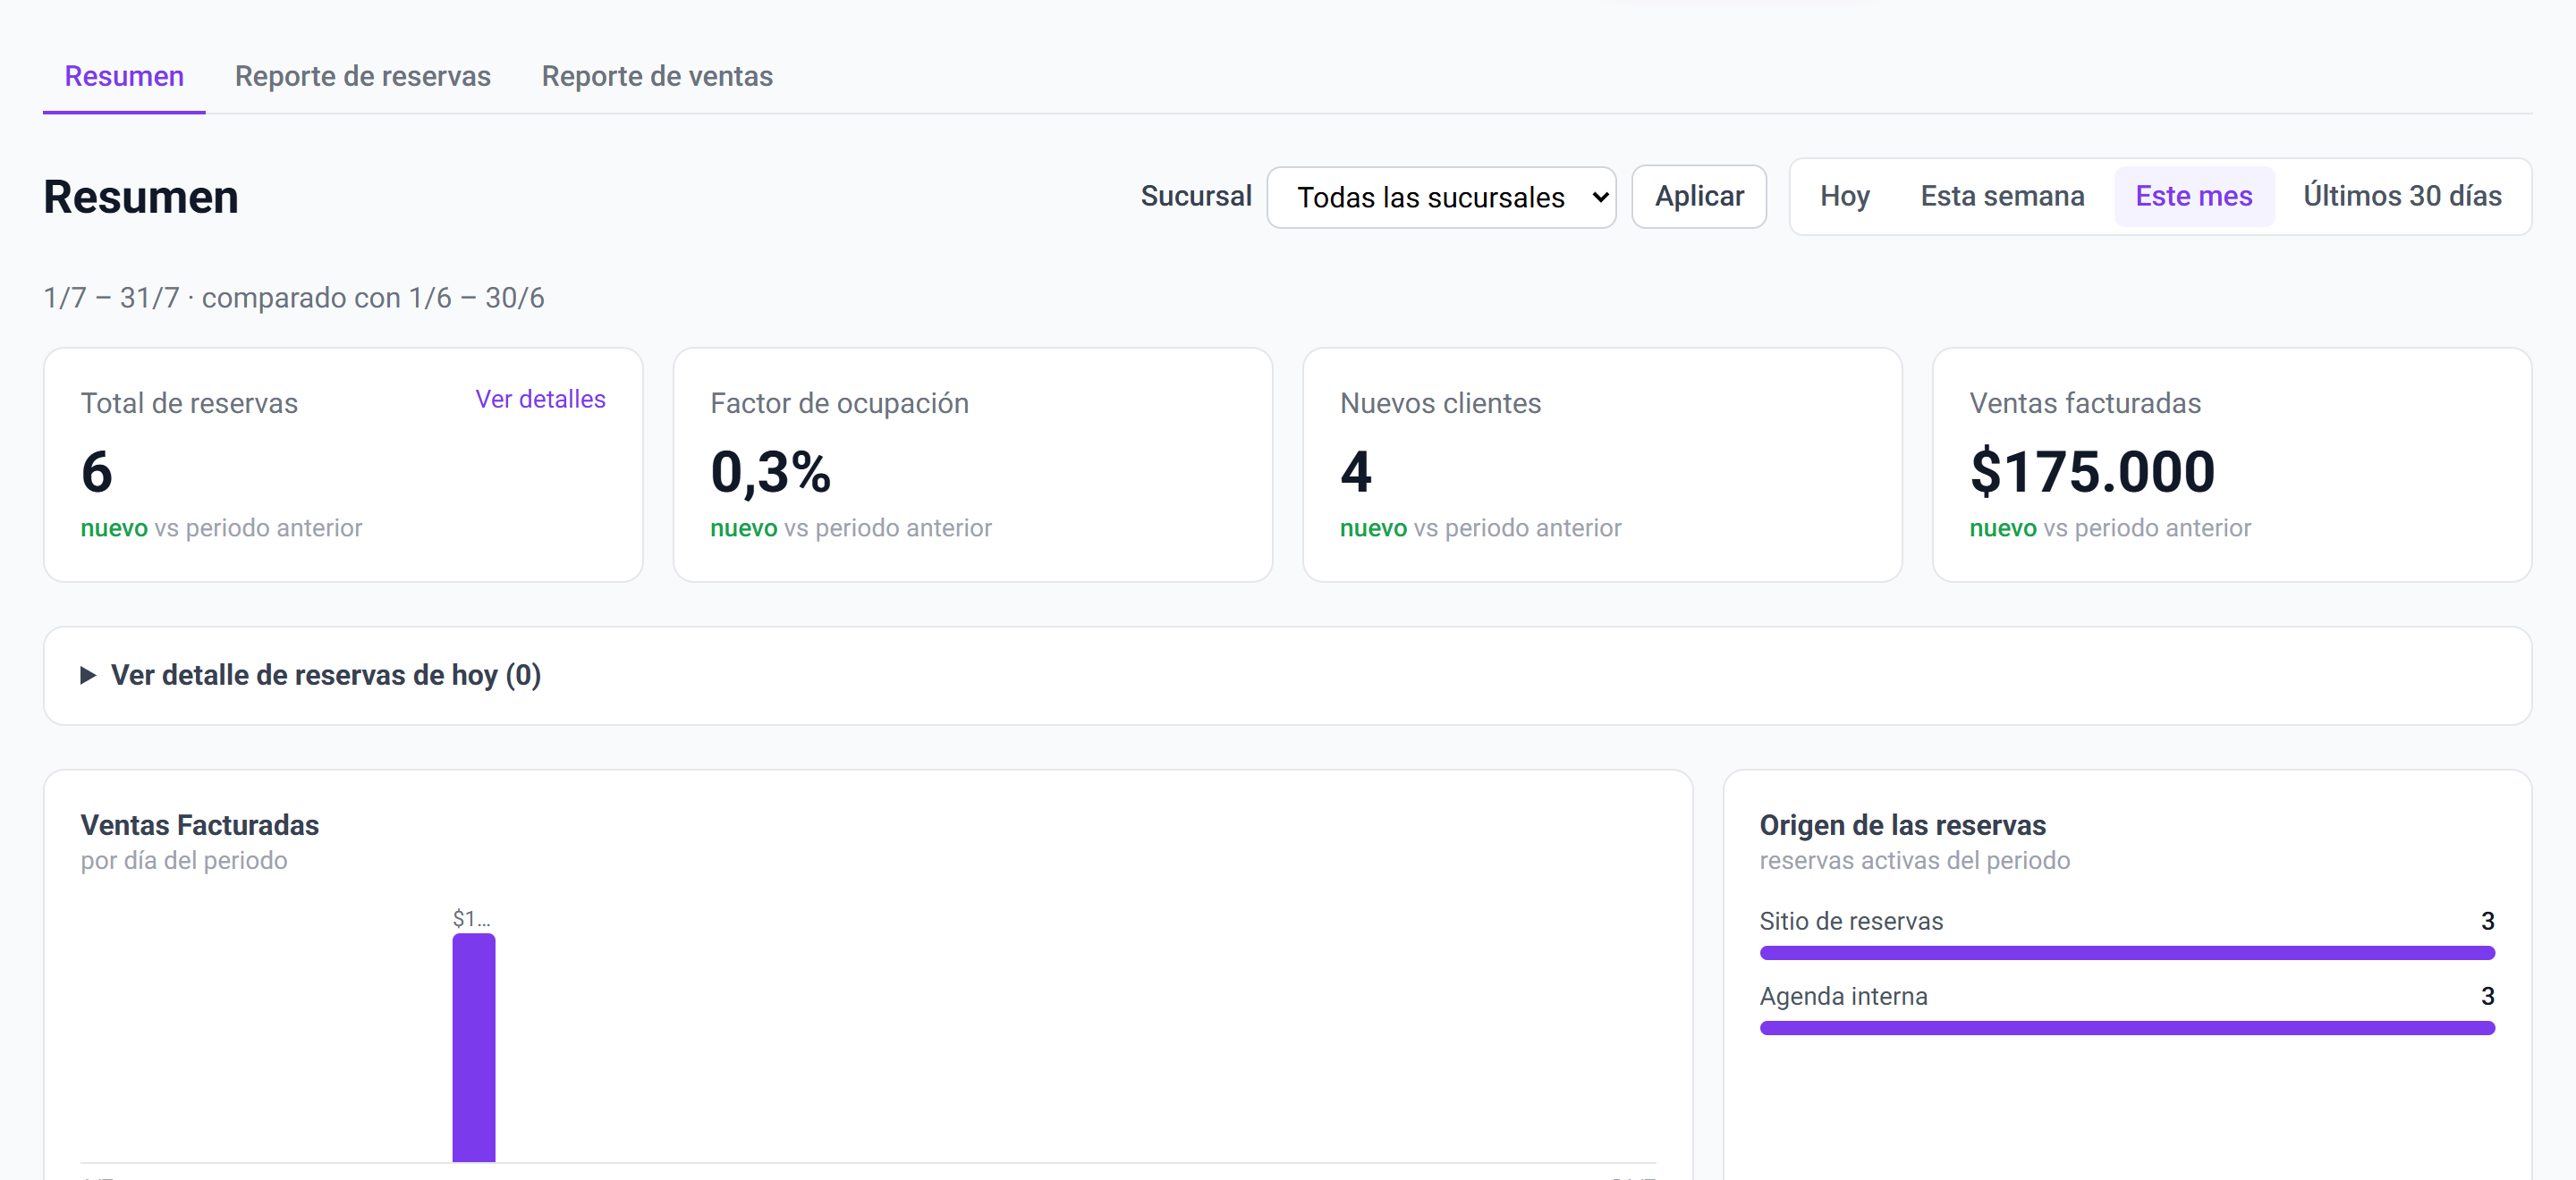The image size is (2576, 1180).
Task: Click the Nuevos clientes value 4
Action: pos(1355,472)
